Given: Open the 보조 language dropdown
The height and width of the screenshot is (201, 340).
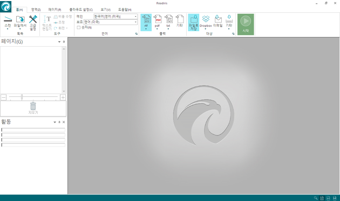Looking at the screenshot, I should coord(135,22).
